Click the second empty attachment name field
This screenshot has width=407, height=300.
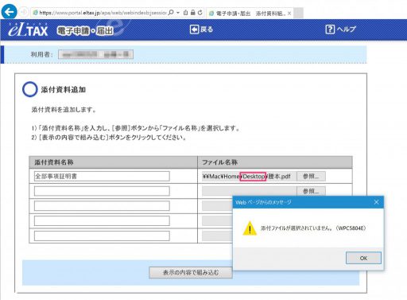[x=102, y=191]
